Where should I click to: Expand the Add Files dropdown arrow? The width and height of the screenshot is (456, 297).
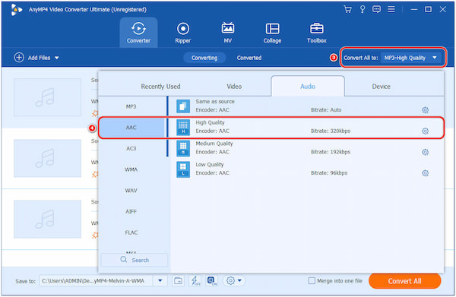[57, 58]
